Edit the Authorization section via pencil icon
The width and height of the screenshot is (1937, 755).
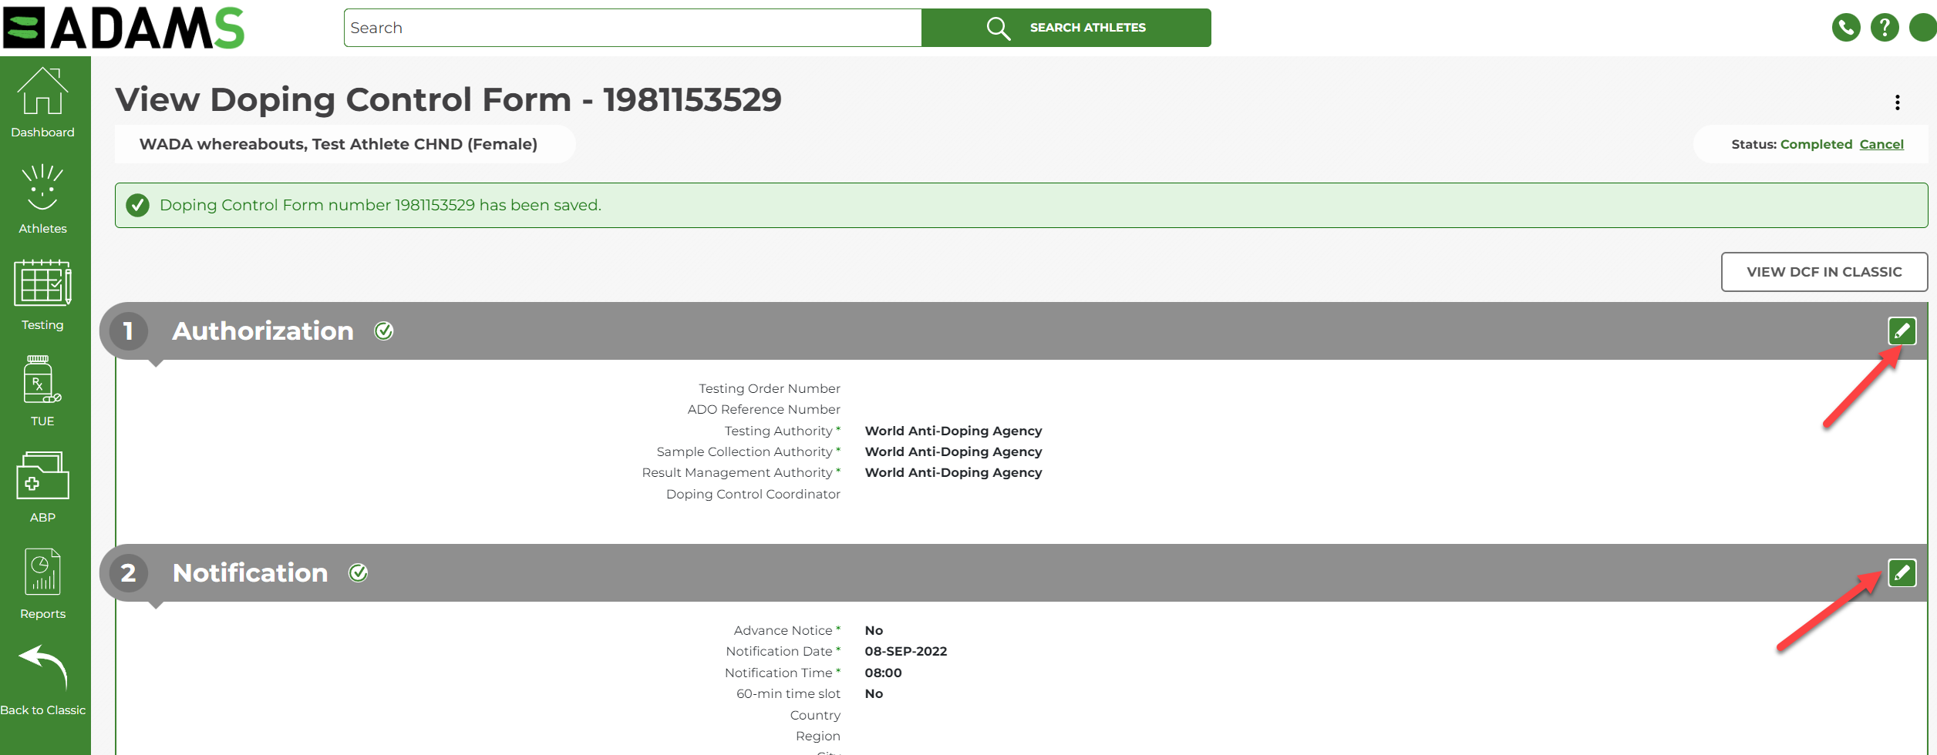(1902, 331)
